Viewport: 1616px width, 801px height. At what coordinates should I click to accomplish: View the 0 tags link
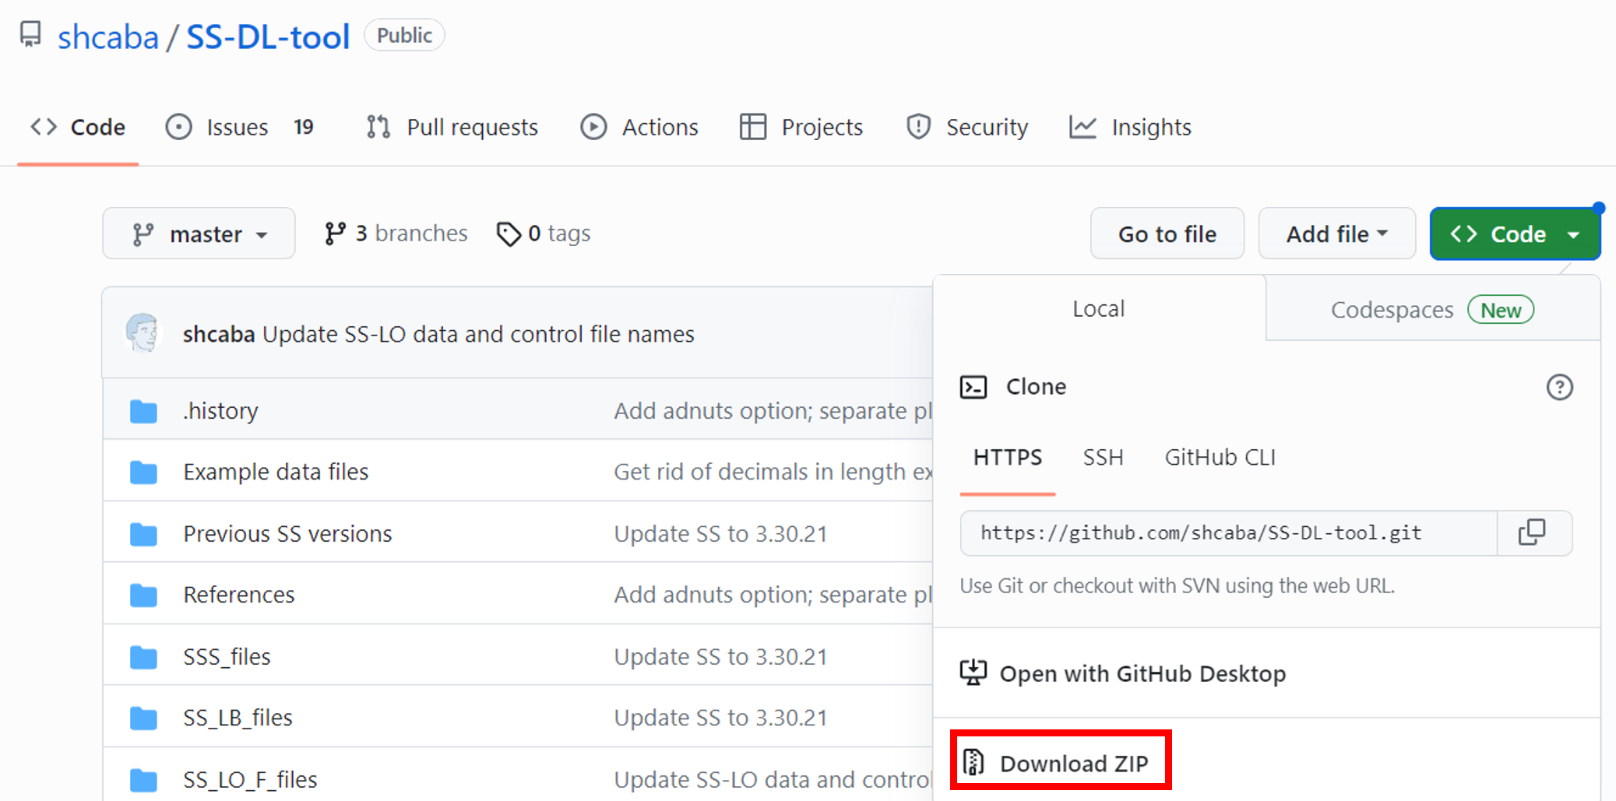click(x=544, y=234)
